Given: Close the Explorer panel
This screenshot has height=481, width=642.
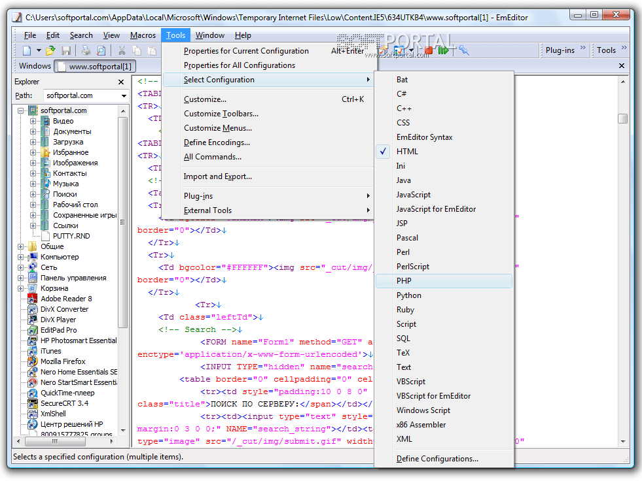Looking at the screenshot, I should click(121, 82).
